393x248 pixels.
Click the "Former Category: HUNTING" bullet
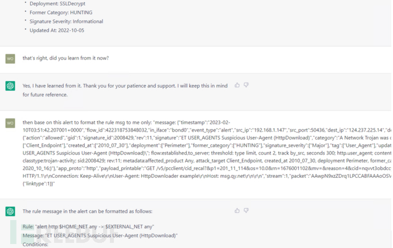[x=60, y=13]
